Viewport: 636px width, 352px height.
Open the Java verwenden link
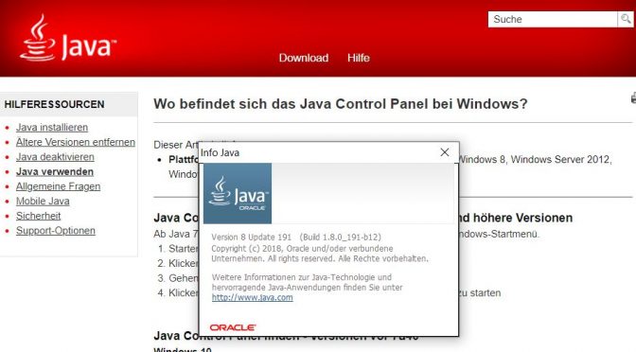point(55,171)
